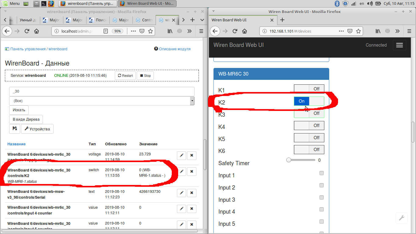
Task: Click the wrench icon at bottom right
Action: pyautogui.click(x=401, y=218)
